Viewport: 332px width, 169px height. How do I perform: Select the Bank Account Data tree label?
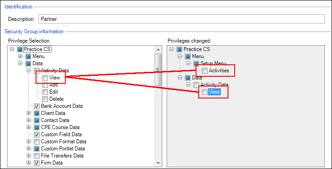coord(62,106)
